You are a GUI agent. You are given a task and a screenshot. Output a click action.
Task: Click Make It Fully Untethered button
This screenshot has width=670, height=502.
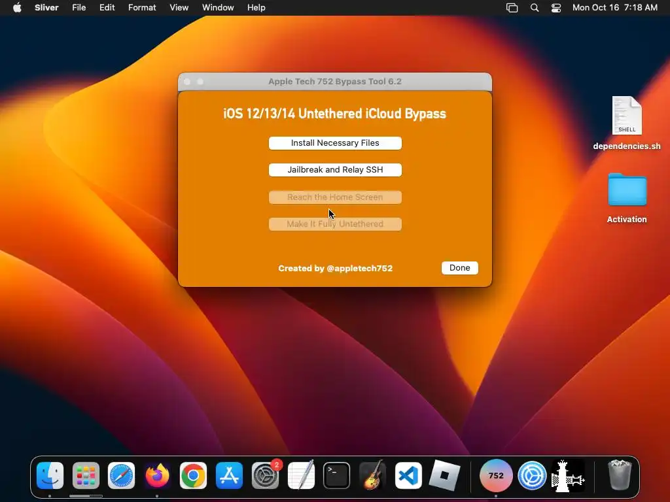point(335,224)
